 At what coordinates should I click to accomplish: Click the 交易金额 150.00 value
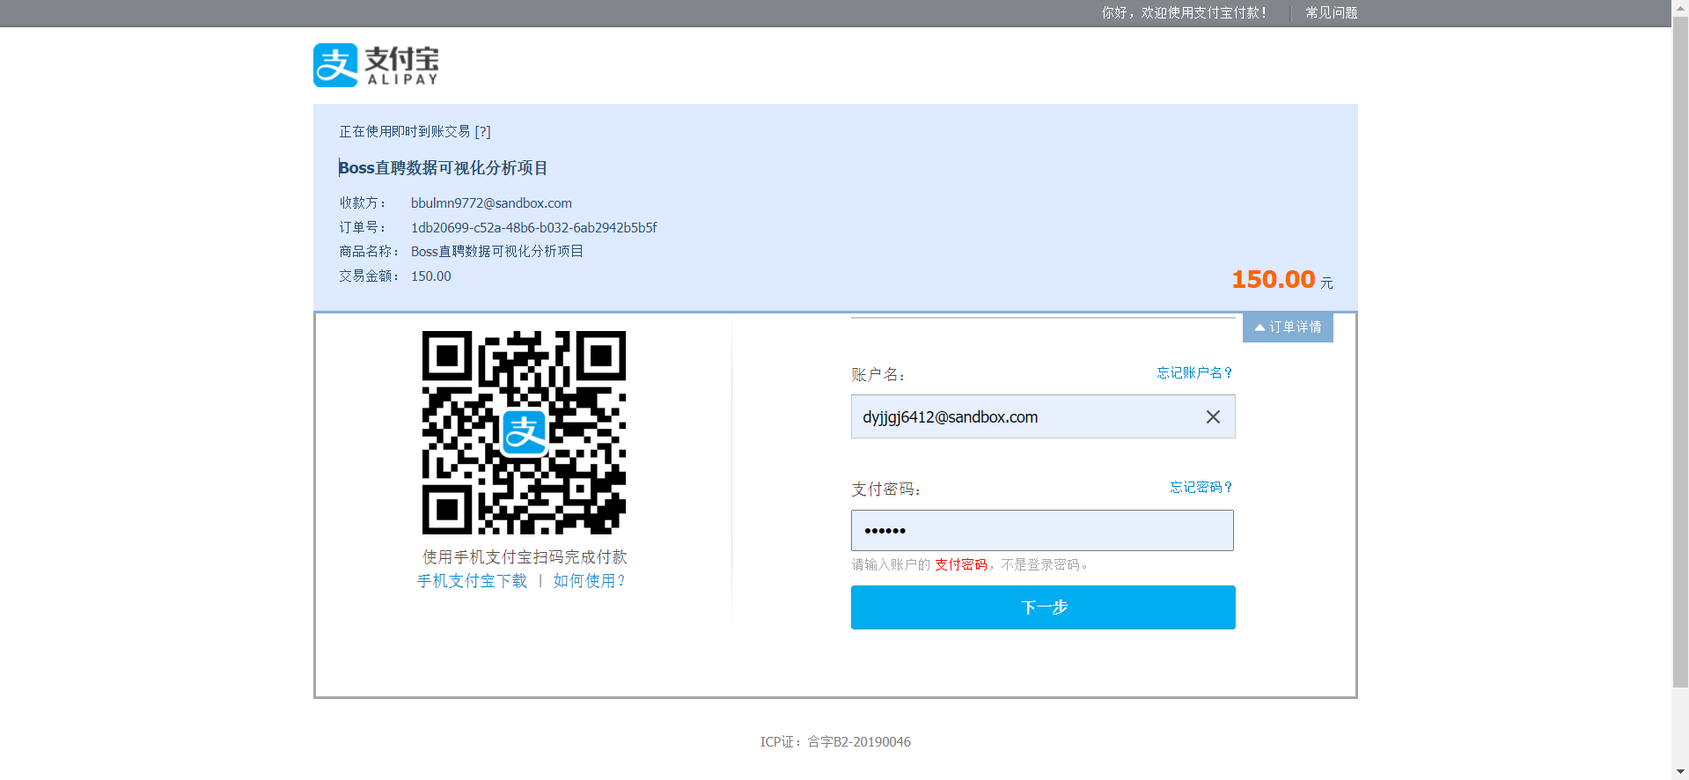pos(431,276)
